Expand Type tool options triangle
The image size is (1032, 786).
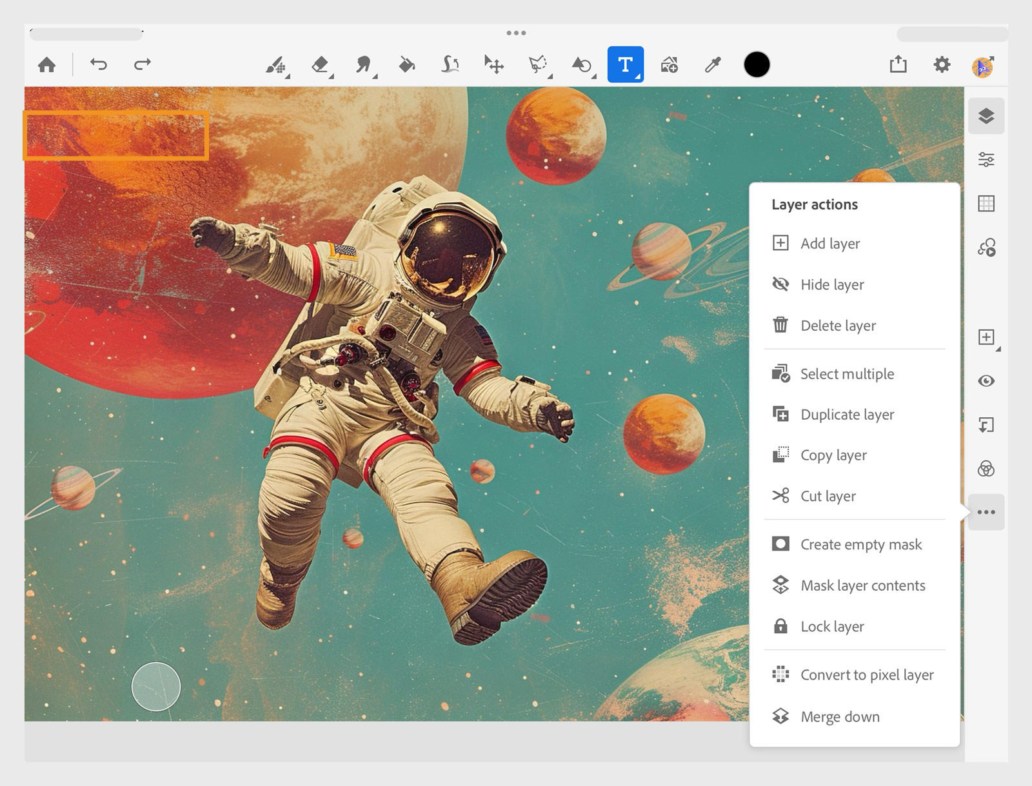637,77
